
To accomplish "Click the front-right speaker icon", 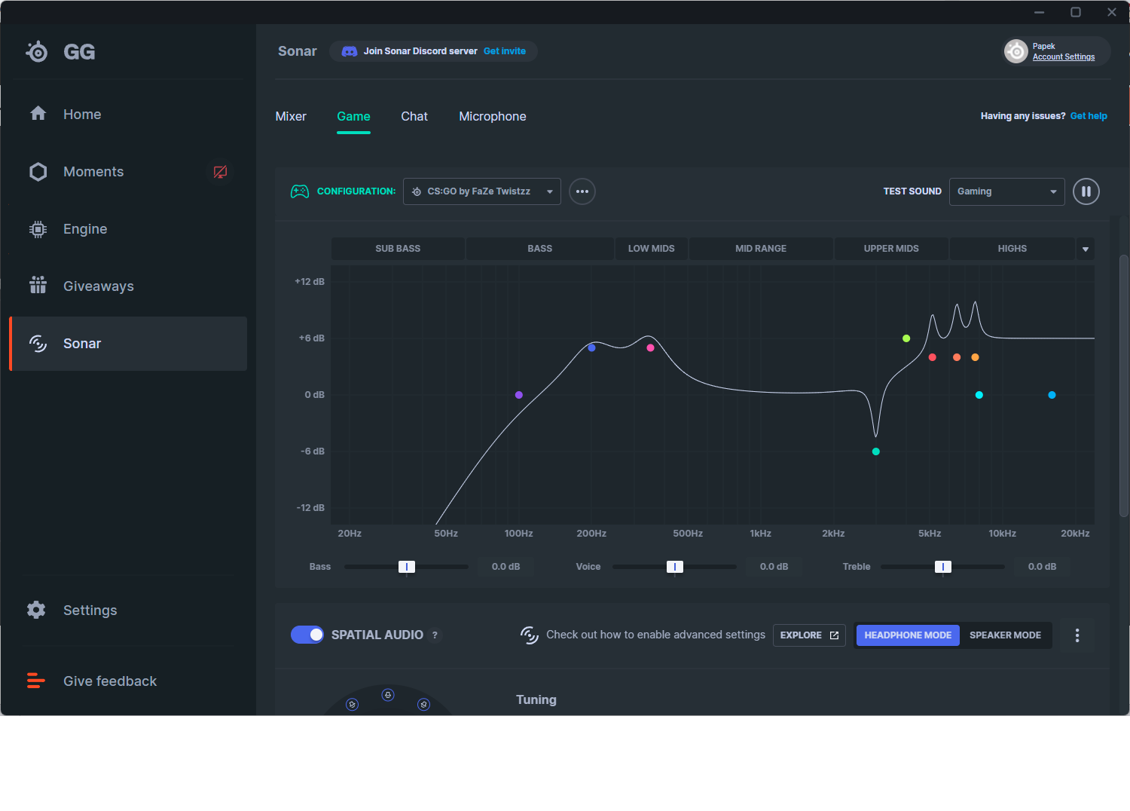I will [424, 705].
